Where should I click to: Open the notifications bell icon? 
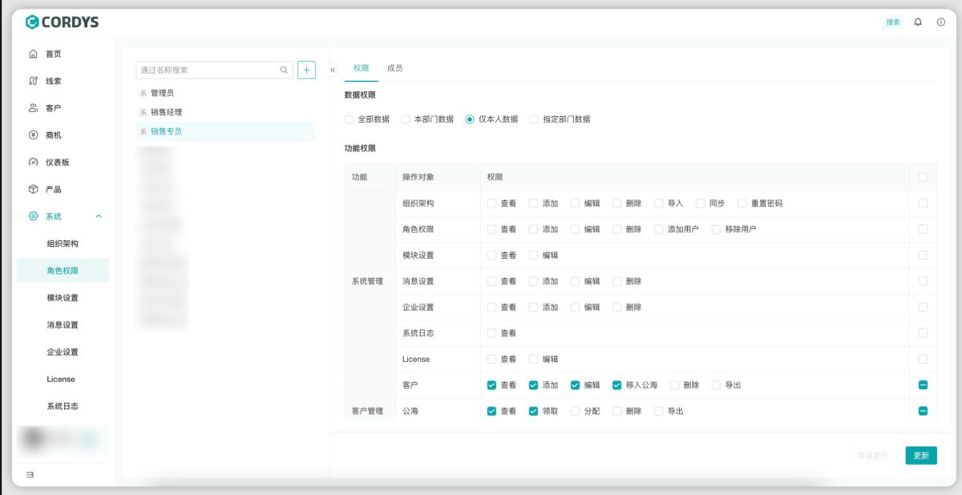[918, 22]
